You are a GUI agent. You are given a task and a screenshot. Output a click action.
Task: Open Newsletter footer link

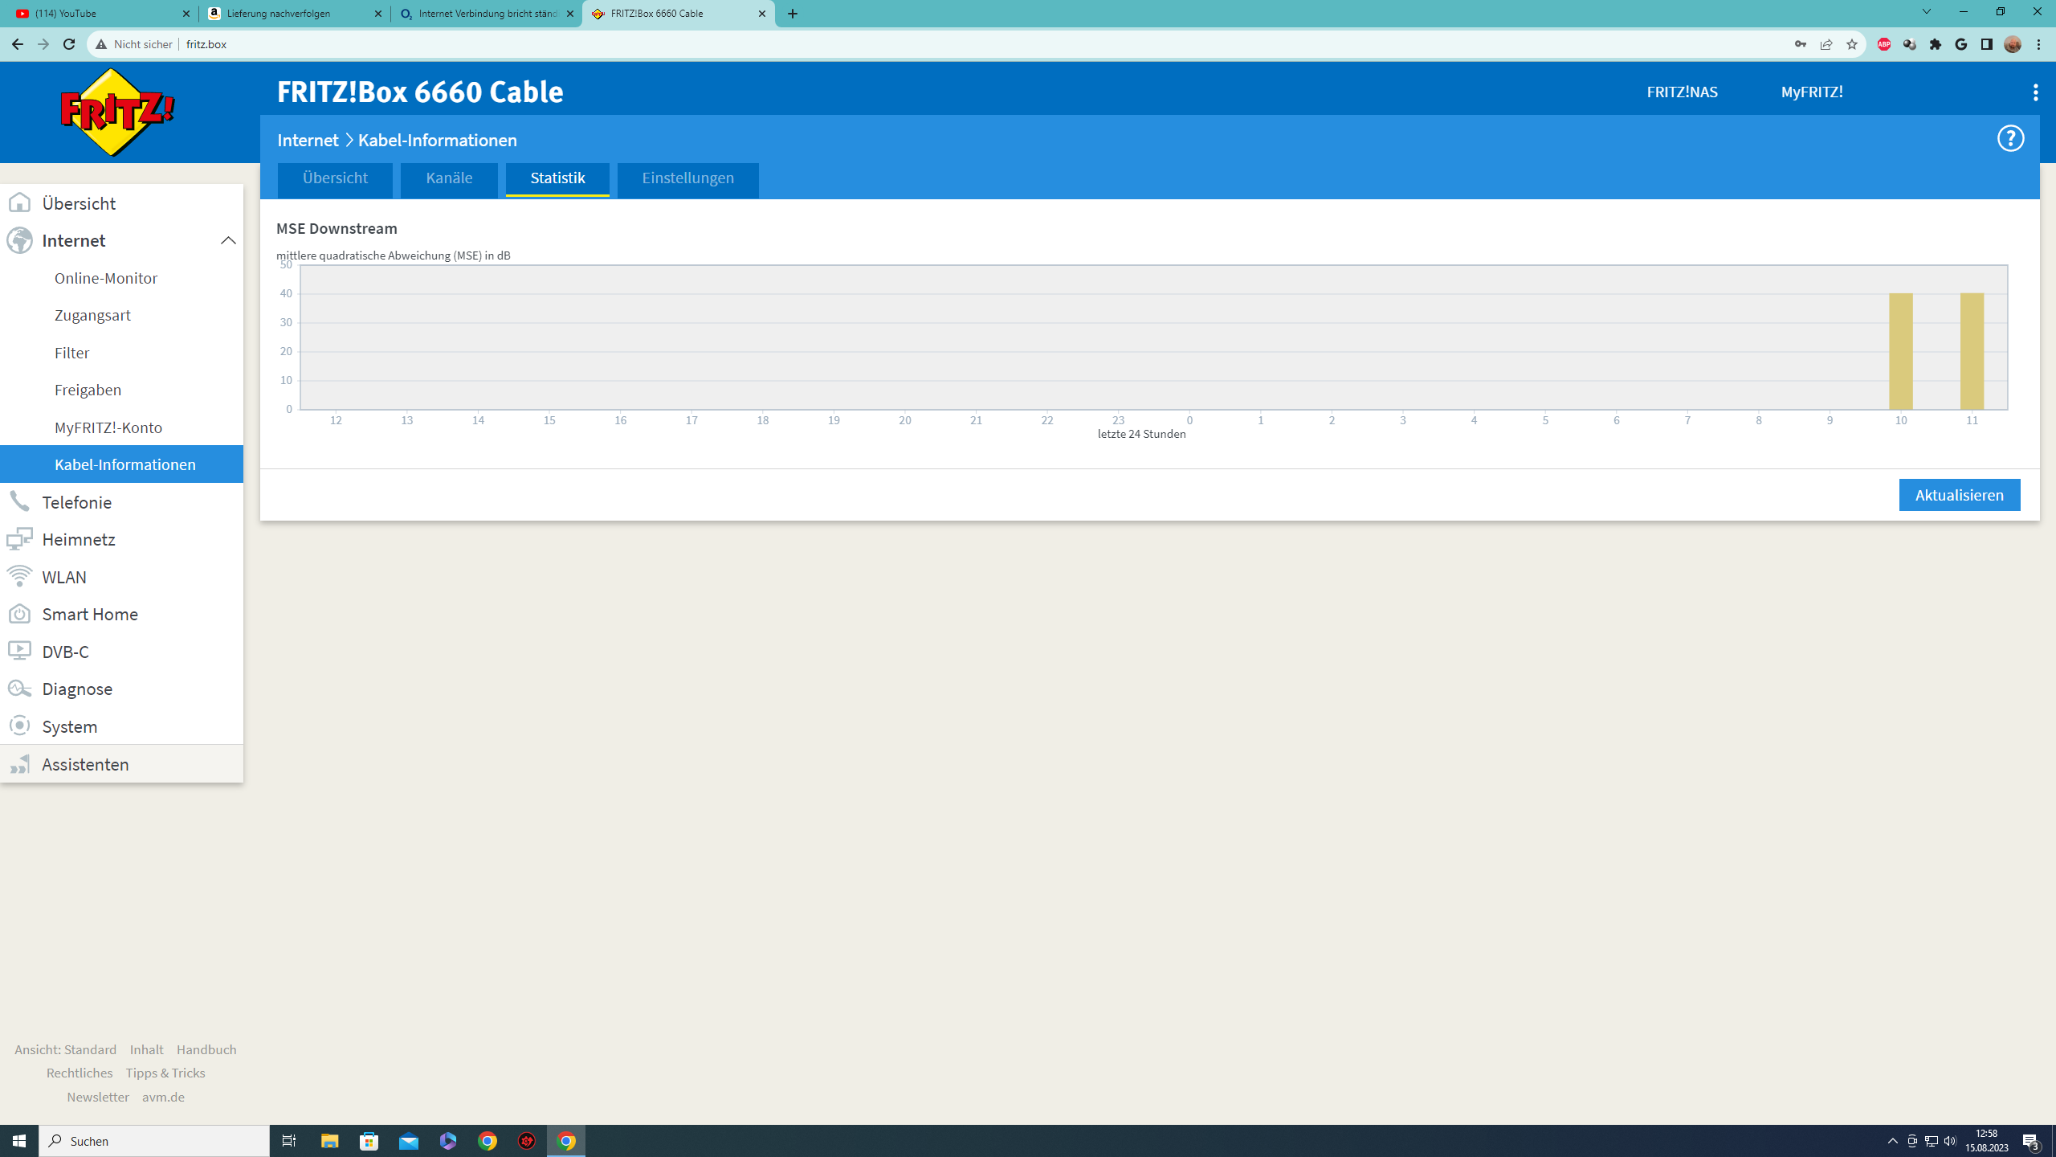point(98,1097)
